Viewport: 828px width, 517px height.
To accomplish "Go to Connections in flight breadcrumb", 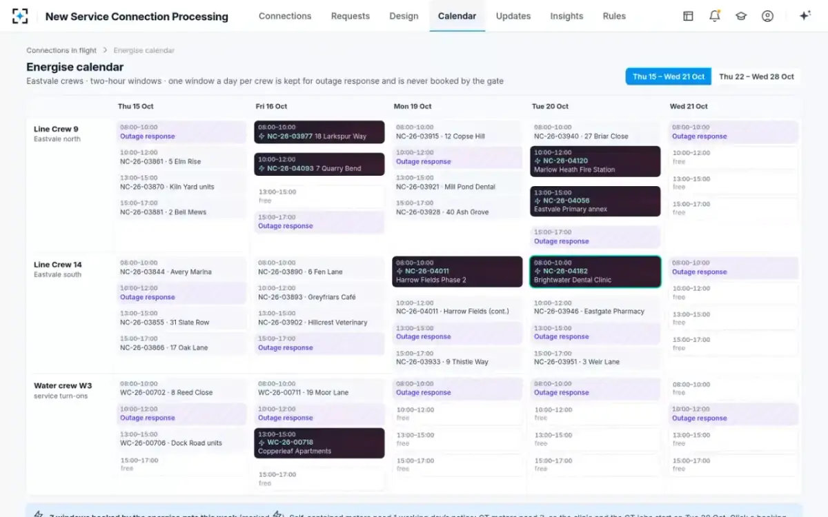I will pos(61,50).
